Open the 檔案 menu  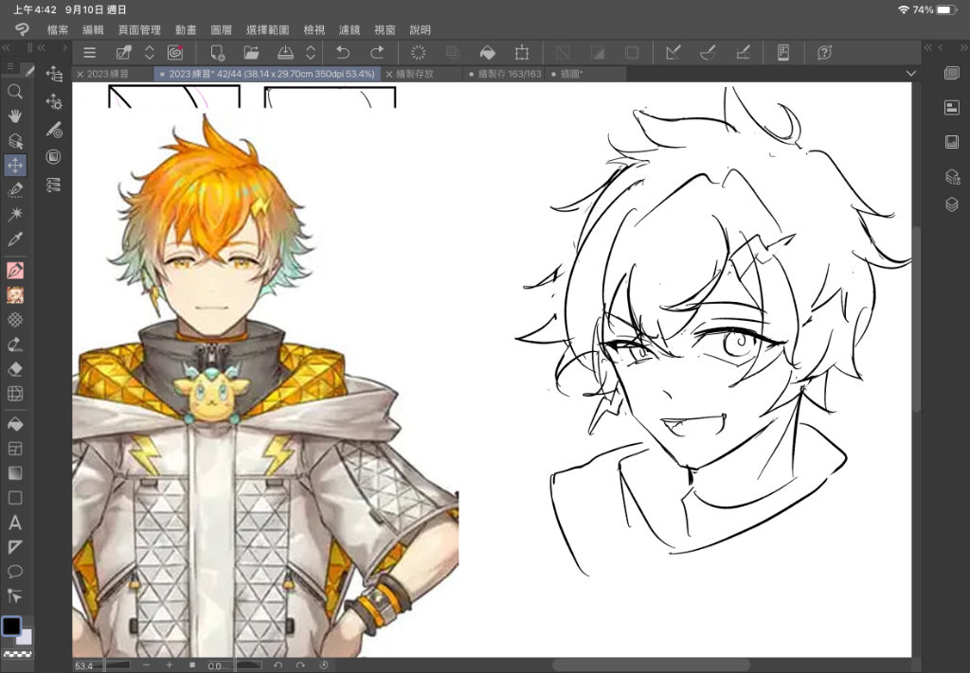coord(58,29)
